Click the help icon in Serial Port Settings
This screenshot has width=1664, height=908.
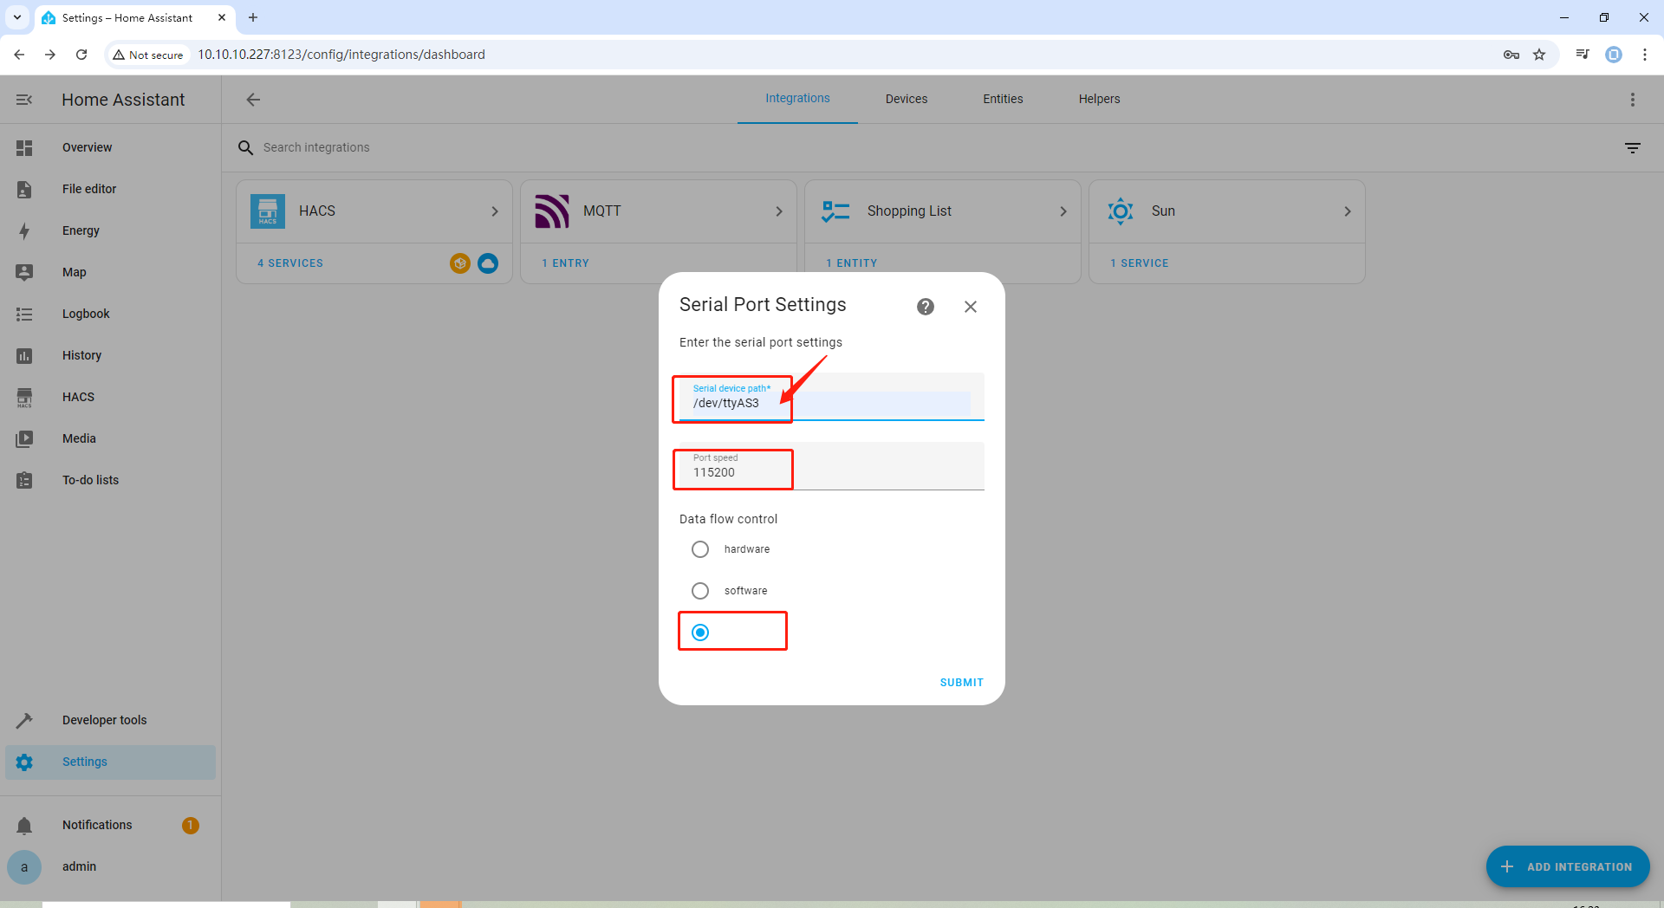(926, 307)
